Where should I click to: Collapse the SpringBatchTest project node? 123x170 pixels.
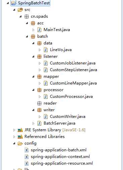coord(8,3)
